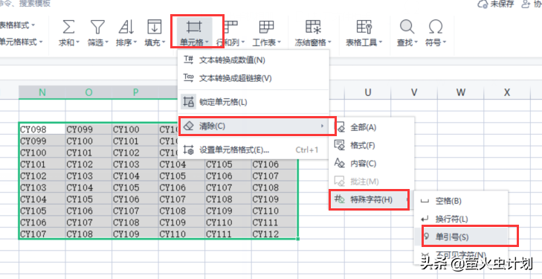Viewport: 542px width, 279px height.
Task: Select column N header
Action: click(x=42, y=92)
